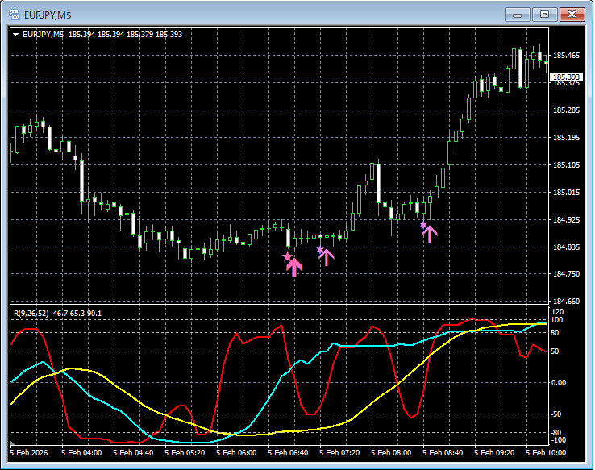Click the 5 Feb 05:20 time label
The width and height of the screenshot is (595, 470).
tap(185, 453)
